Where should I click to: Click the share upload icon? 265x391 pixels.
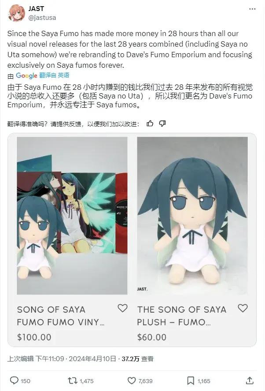(250, 380)
